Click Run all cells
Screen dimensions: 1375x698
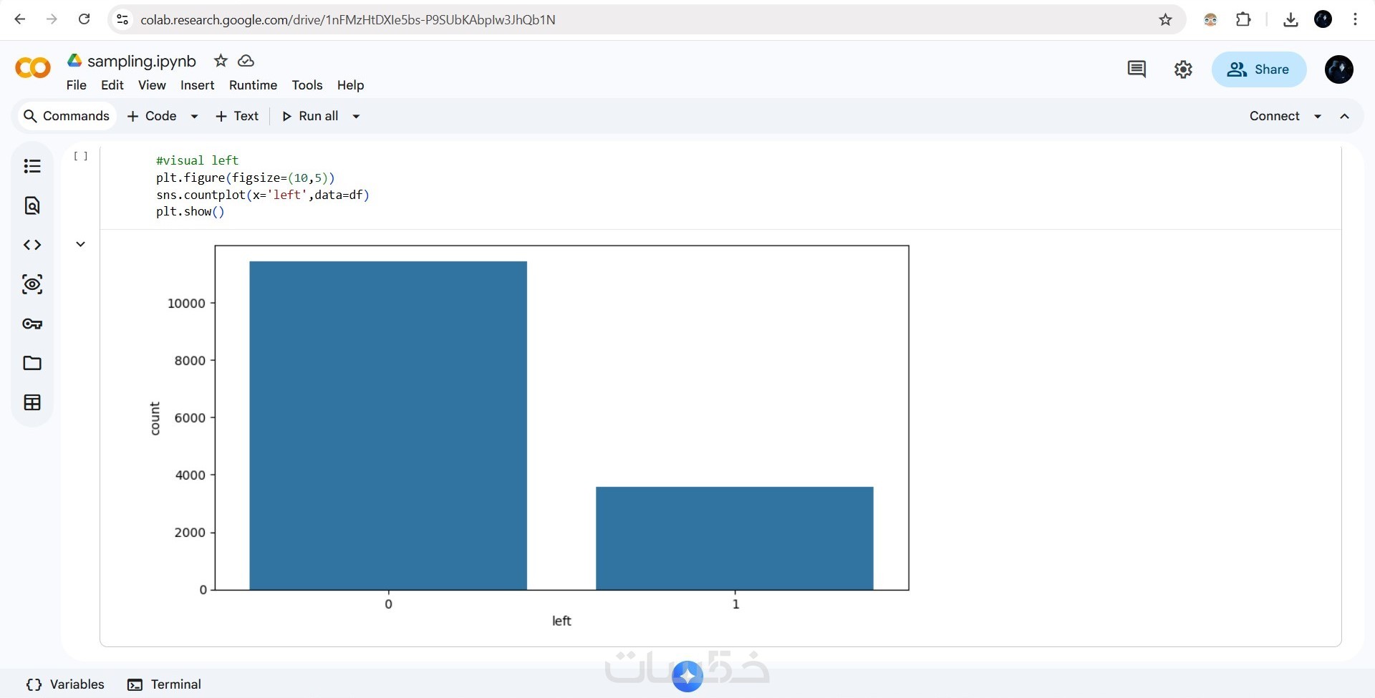310,116
